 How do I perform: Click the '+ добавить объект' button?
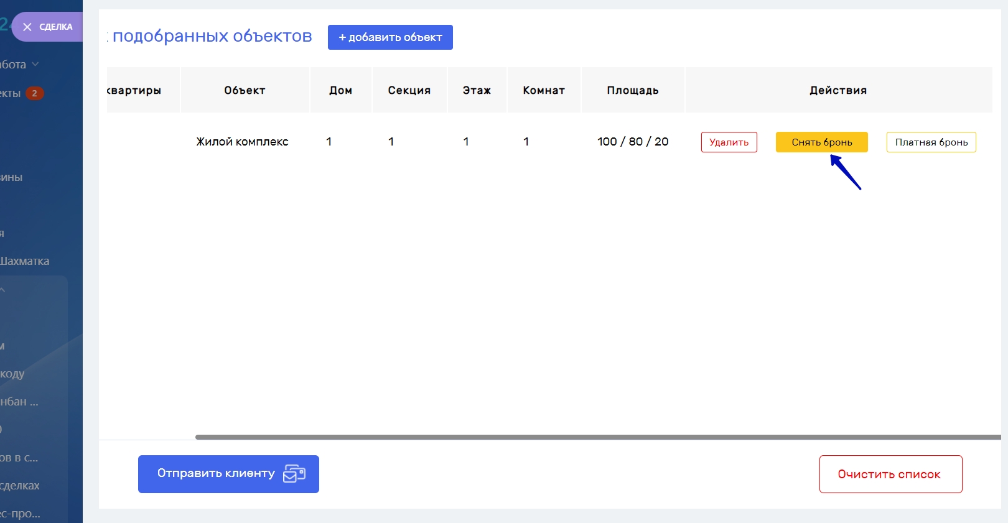point(390,37)
